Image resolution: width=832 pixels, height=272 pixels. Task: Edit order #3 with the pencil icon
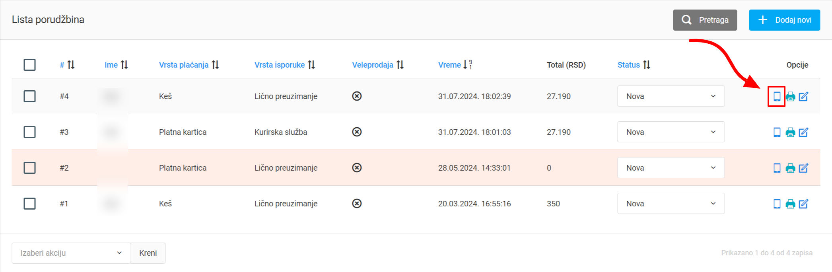[x=803, y=132]
